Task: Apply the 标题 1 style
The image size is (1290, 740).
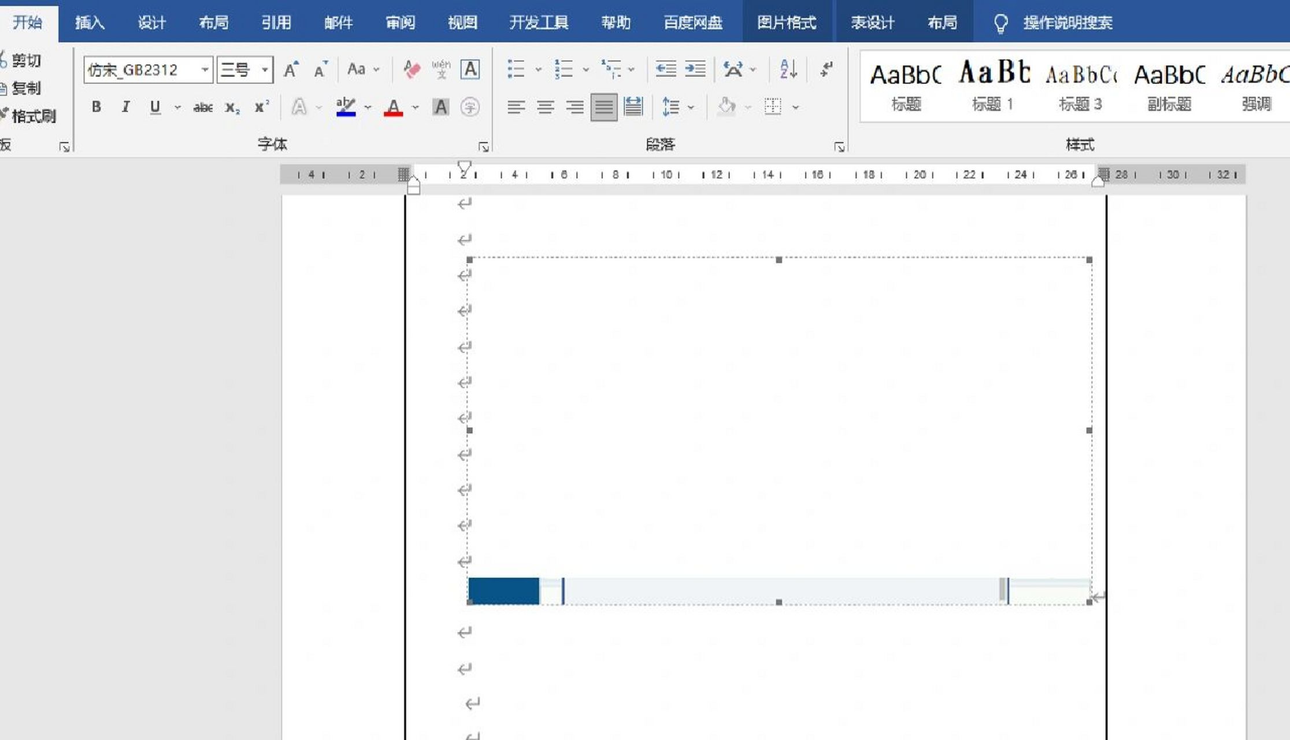Action: 992,86
